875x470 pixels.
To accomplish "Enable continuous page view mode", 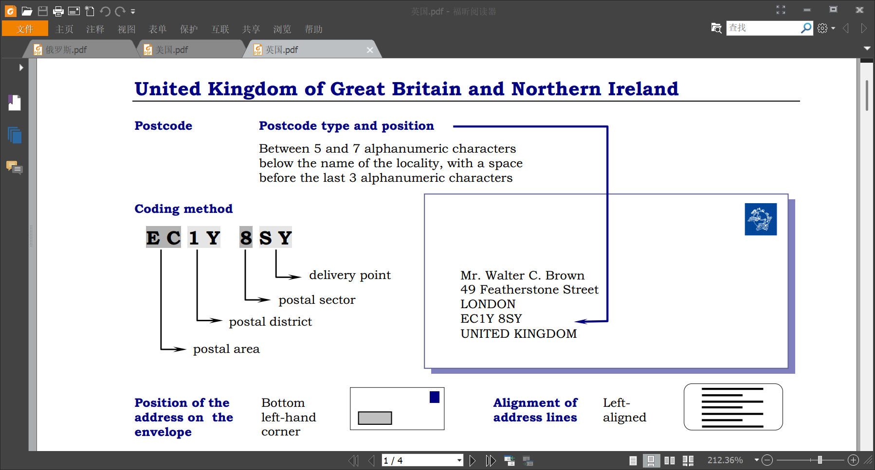I will (651, 460).
